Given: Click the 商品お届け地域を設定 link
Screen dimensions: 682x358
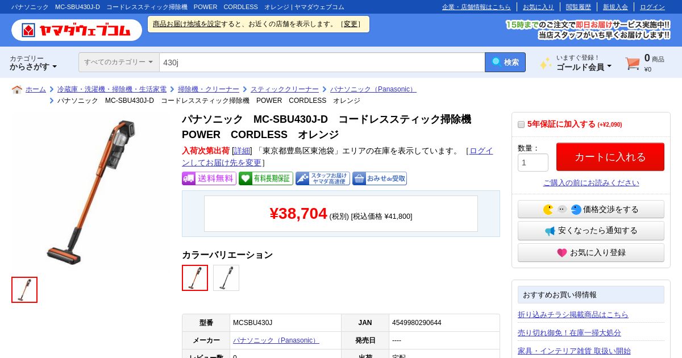Looking at the screenshot, I should [x=187, y=24].
